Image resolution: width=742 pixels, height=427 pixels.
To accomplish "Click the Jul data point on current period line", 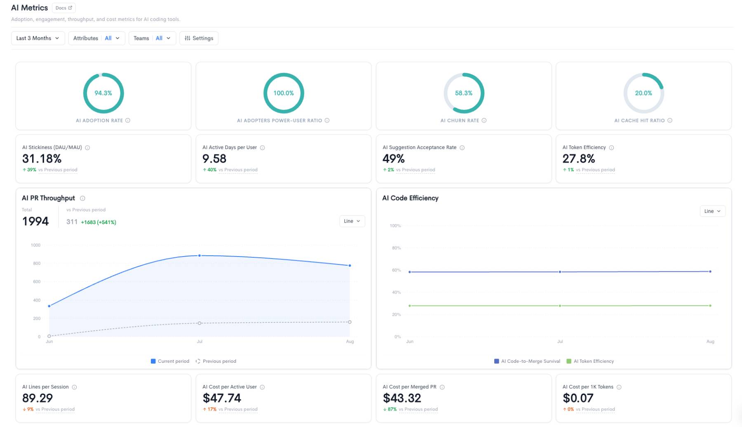I will click(200, 256).
